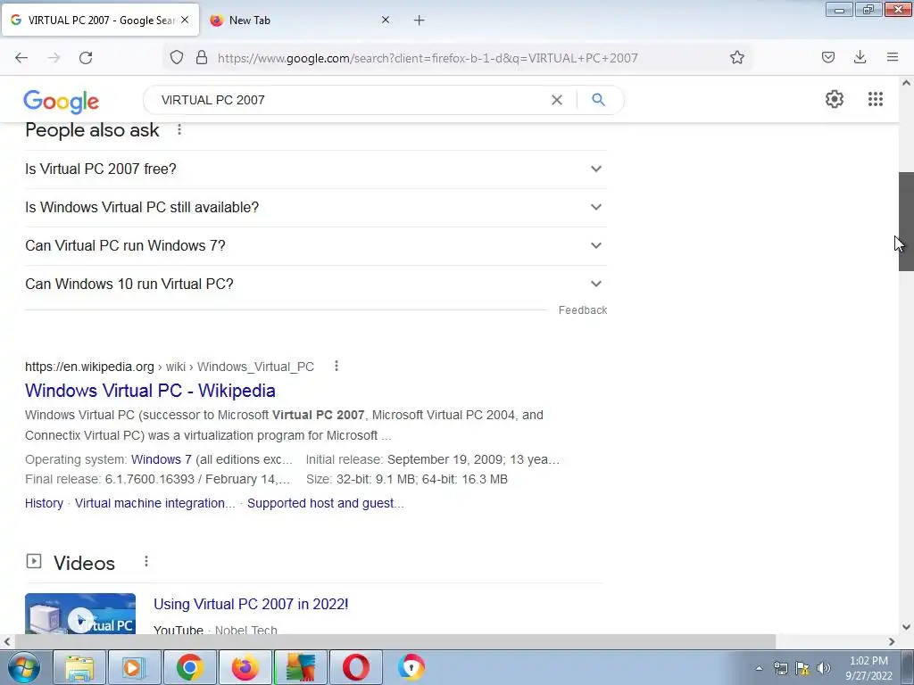Open a new browser tab with plus button
The height and width of the screenshot is (685, 914).
click(420, 21)
